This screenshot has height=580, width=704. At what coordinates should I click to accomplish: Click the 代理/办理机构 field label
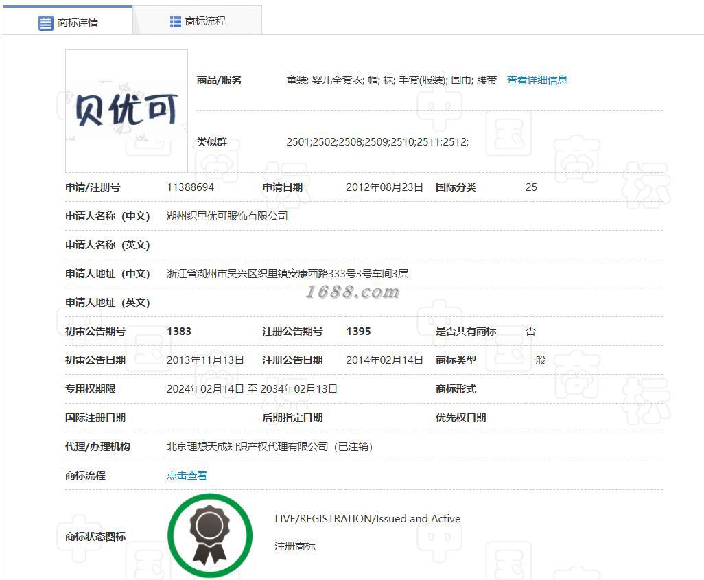point(98,447)
